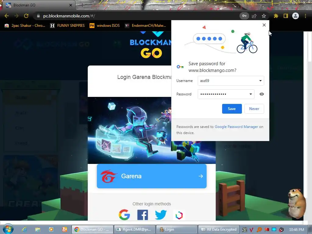The width and height of the screenshot is (312, 234).
Task: Close the Blockman GO tab
Action: coord(71,5)
